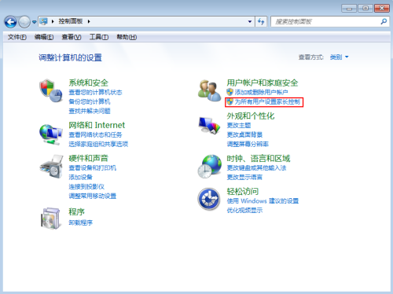This screenshot has height=294, width=393.
Task: Open the 查看(V) menu
Action: (x=72, y=37)
